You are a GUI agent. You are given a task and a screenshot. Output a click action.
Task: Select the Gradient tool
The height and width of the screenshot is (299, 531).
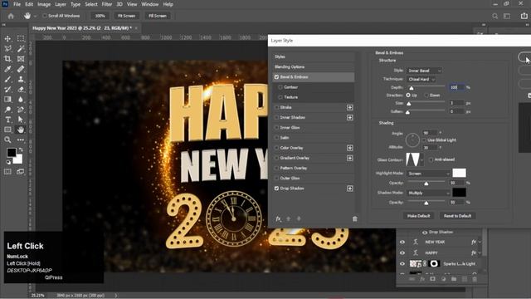7,100
